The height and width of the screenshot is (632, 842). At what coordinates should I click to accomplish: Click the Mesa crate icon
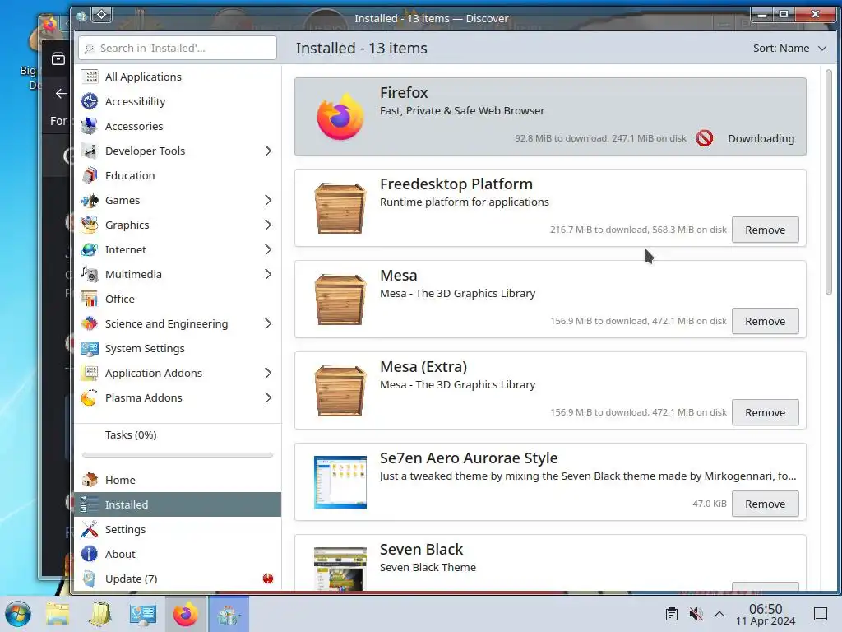pyautogui.click(x=340, y=300)
